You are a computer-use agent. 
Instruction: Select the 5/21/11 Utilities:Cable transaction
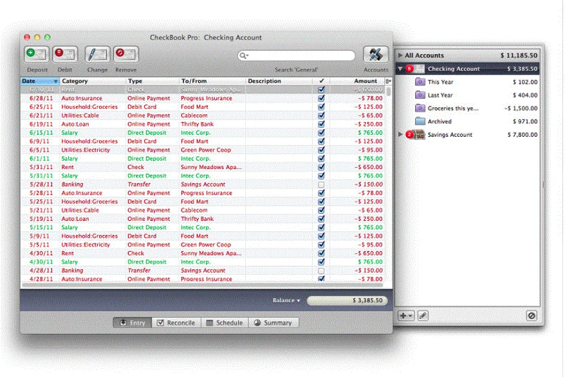click(203, 210)
